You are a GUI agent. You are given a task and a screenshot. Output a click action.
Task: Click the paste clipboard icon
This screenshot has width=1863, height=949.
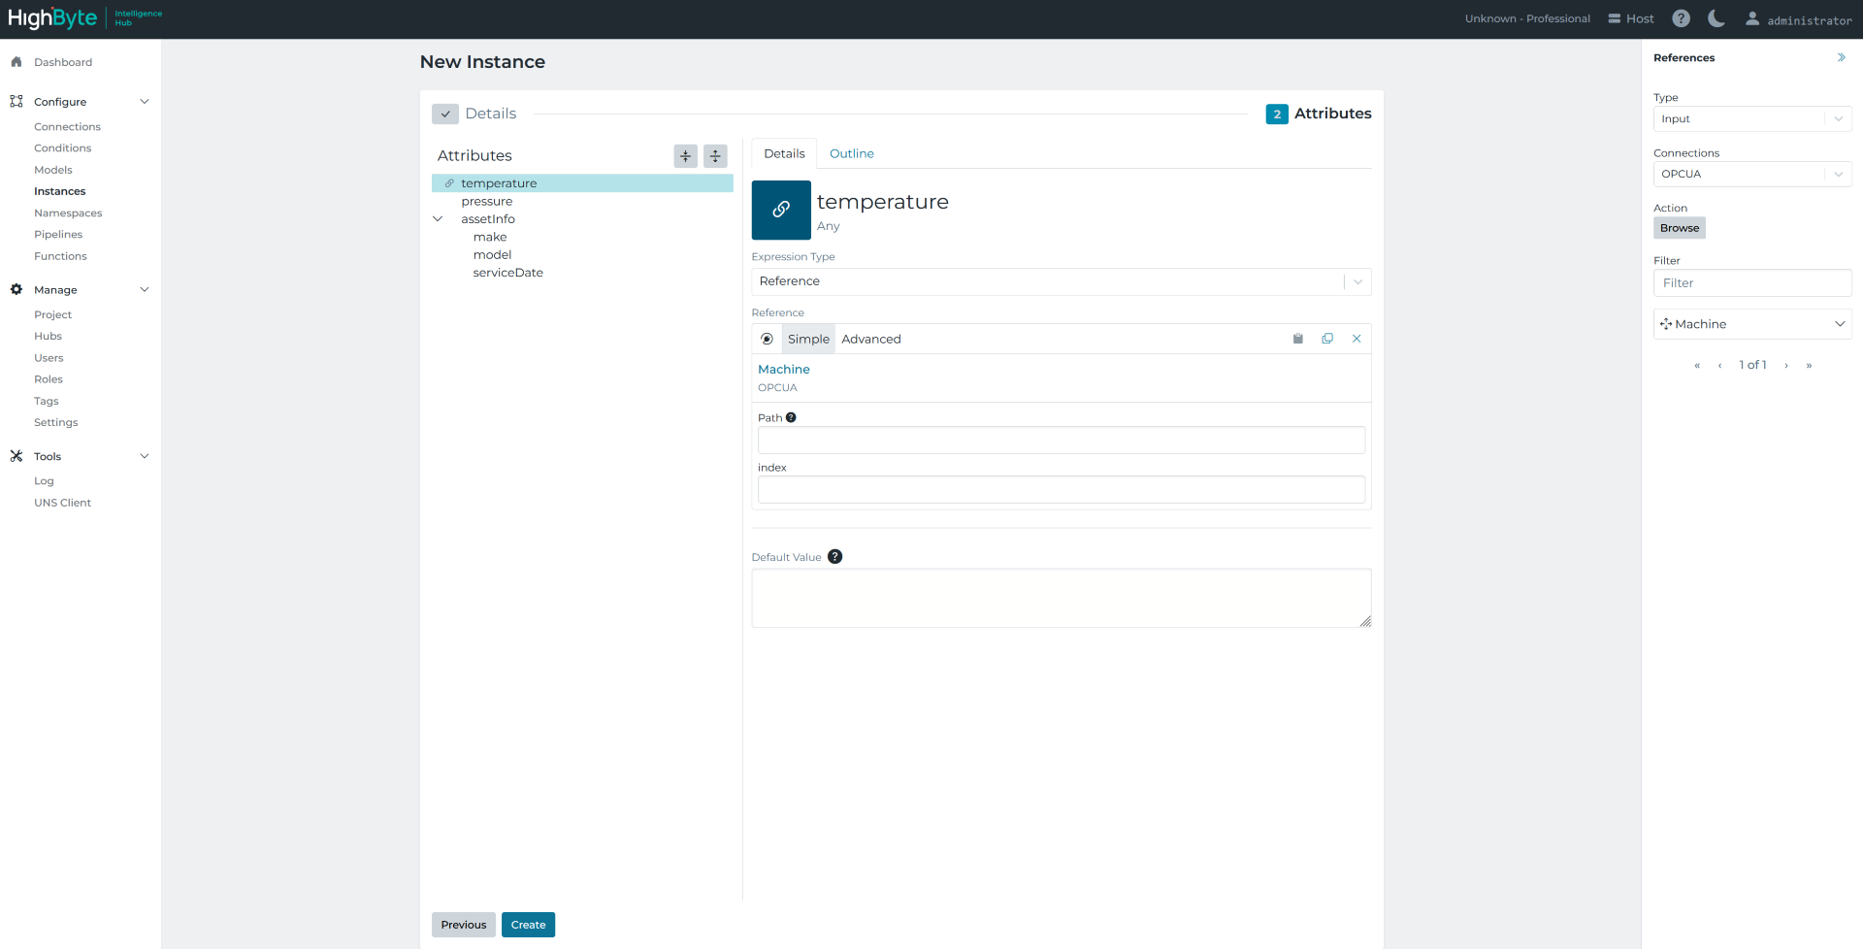point(1298,339)
